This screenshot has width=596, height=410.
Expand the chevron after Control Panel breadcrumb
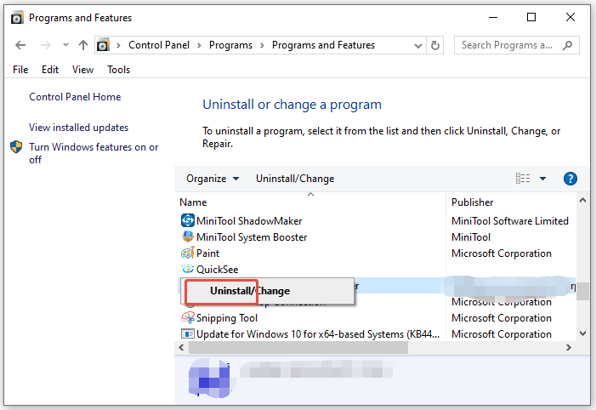tap(199, 45)
